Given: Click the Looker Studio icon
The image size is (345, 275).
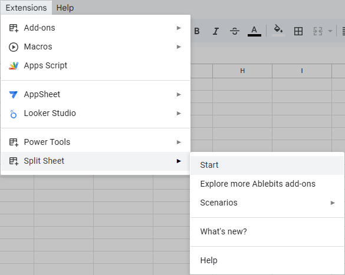Looking at the screenshot, I should (x=14, y=114).
